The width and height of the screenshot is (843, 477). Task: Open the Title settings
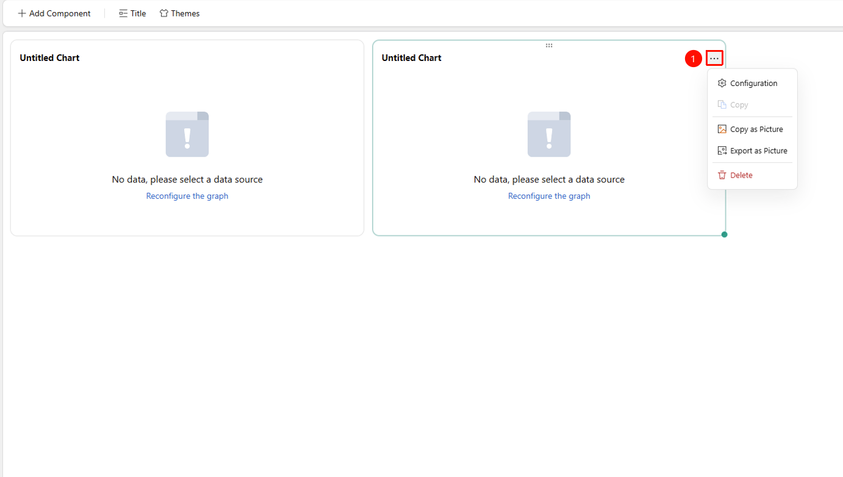coord(132,13)
